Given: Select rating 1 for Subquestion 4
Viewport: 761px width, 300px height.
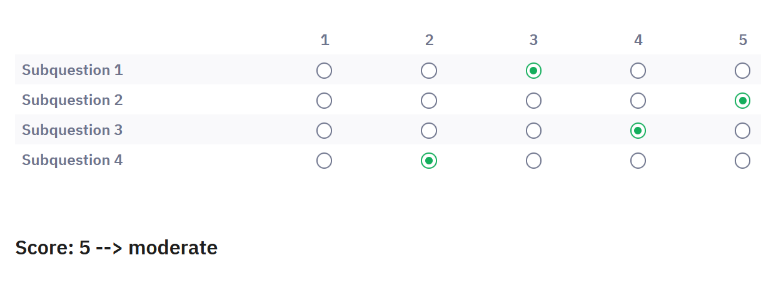Looking at the screenshot, I should coord(324,161).
